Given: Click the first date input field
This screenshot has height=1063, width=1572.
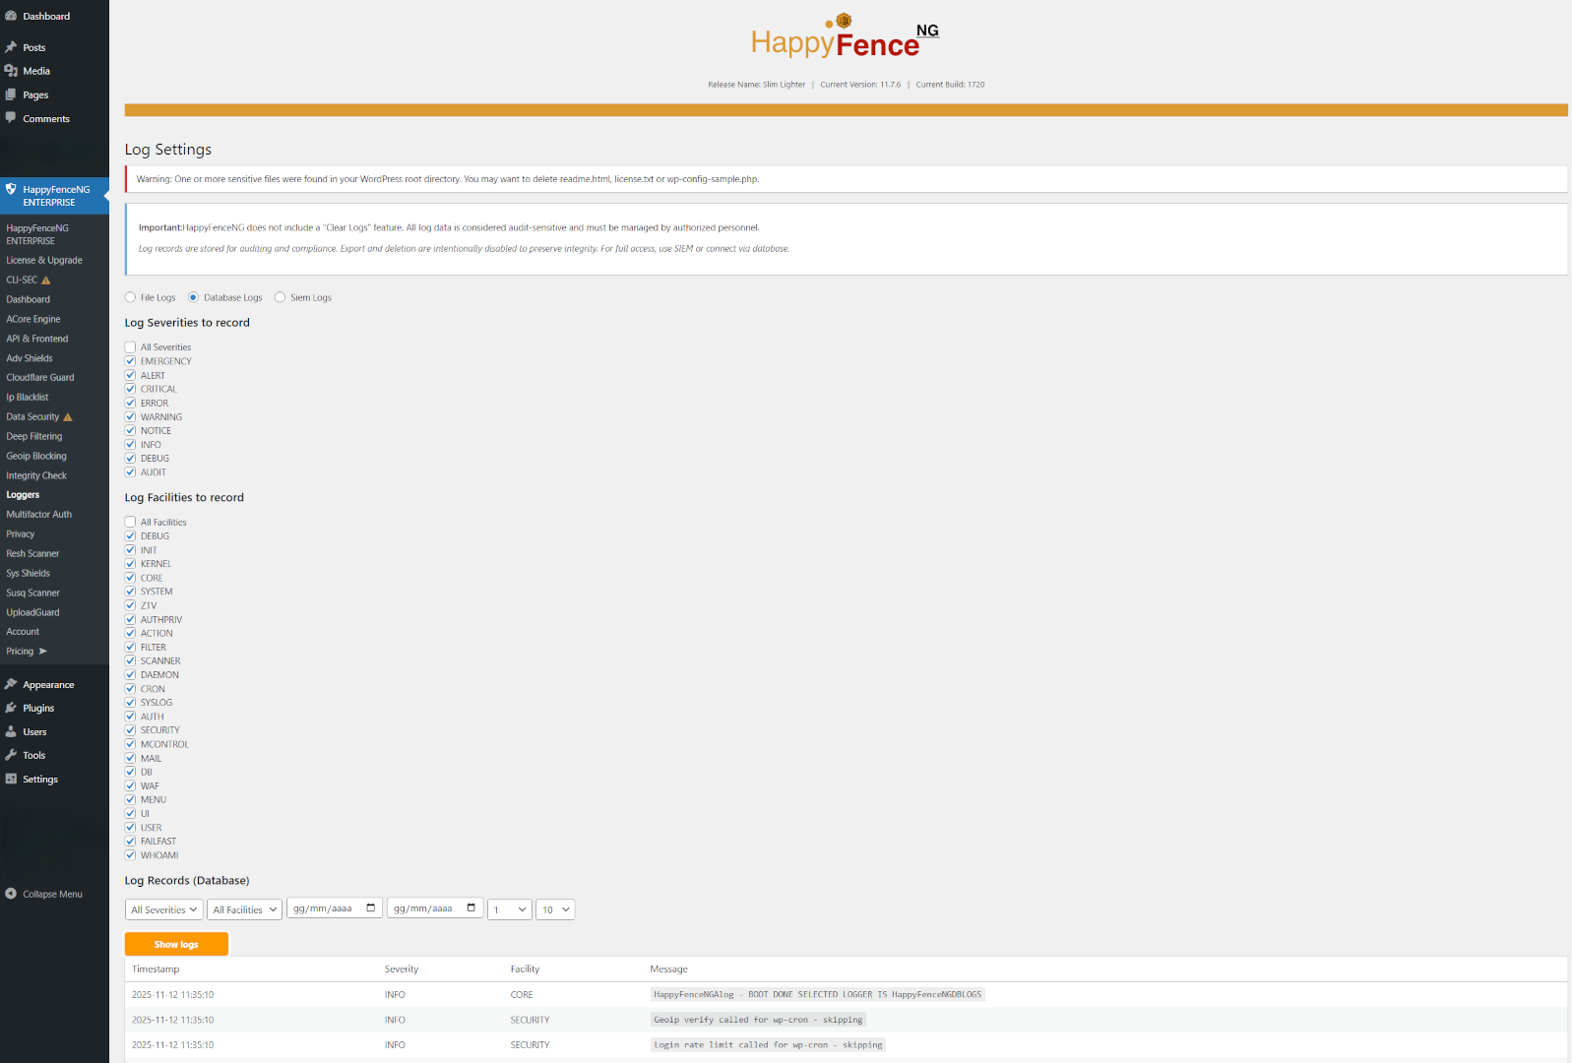Looking at the screenshot, I should [x=335, y=908].
